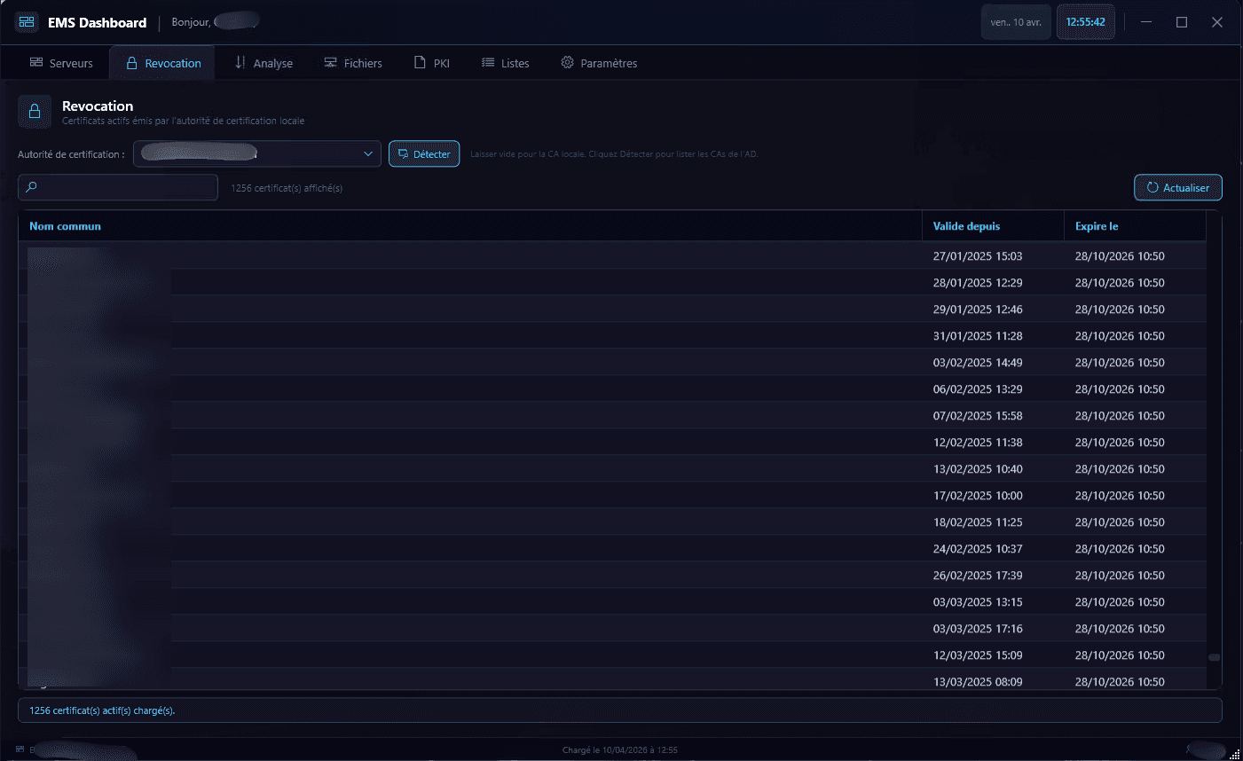Sort by the Expire le column header
This screenshot has width=1243, height=761.
pos(1097,226)
